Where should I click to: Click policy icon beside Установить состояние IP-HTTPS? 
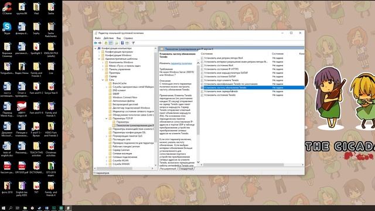tap(202, 69)
